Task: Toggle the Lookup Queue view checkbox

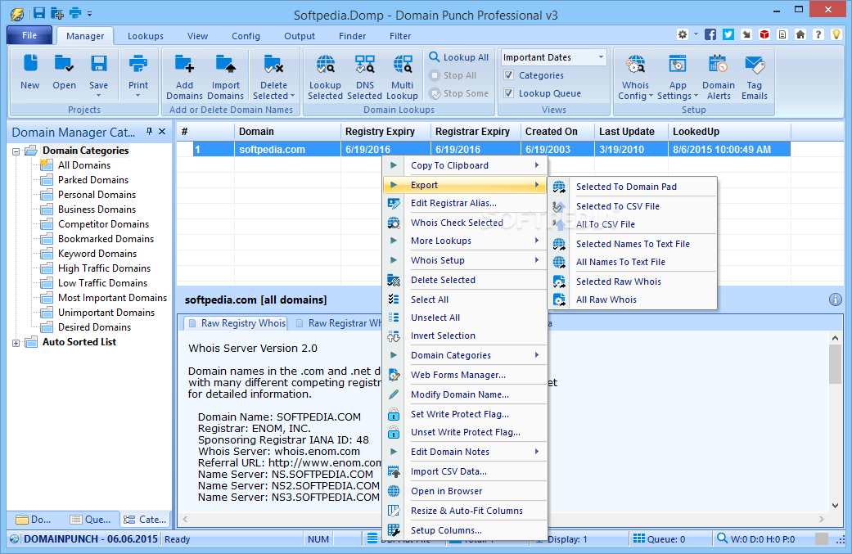Action: pos(508,92)
